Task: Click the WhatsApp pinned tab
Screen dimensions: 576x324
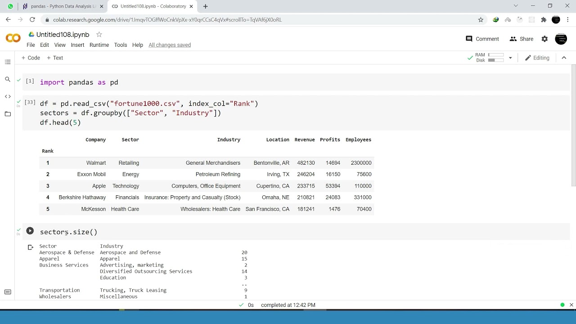Action: pyautogui.click(x=10, y=6)
